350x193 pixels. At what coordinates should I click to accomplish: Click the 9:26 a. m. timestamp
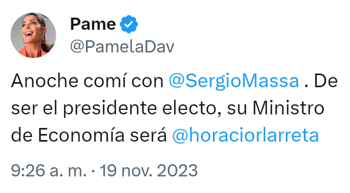click(49, 170)
